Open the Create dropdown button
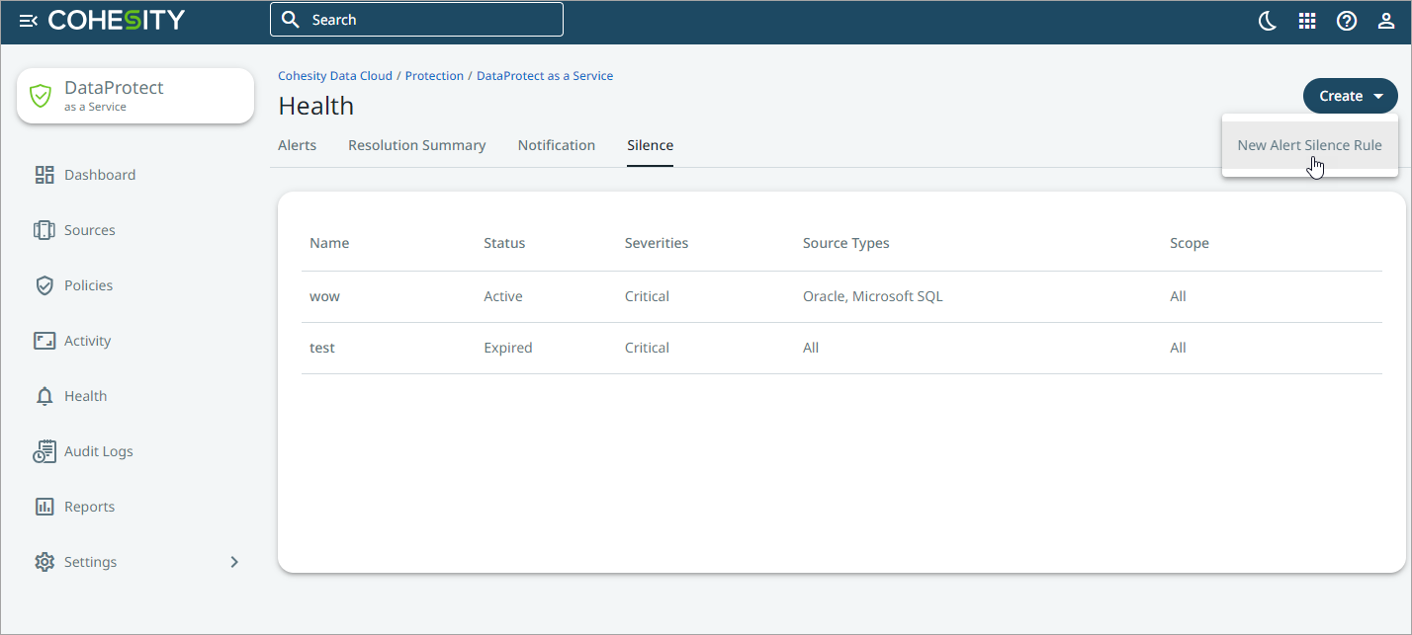This screenshot has width=1412, height=635. pyautogui.click(x=1350, y=96)
